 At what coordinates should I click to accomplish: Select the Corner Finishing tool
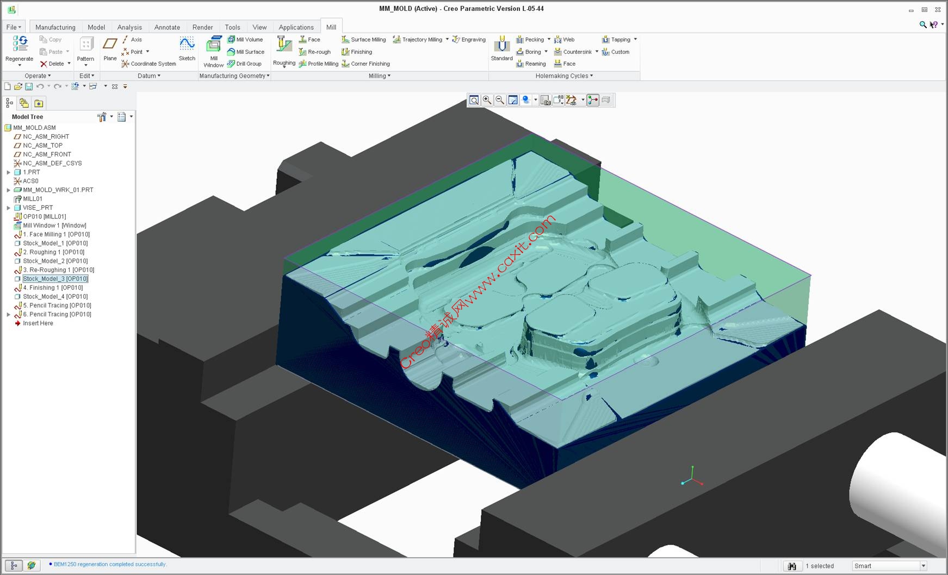point(365,64)
